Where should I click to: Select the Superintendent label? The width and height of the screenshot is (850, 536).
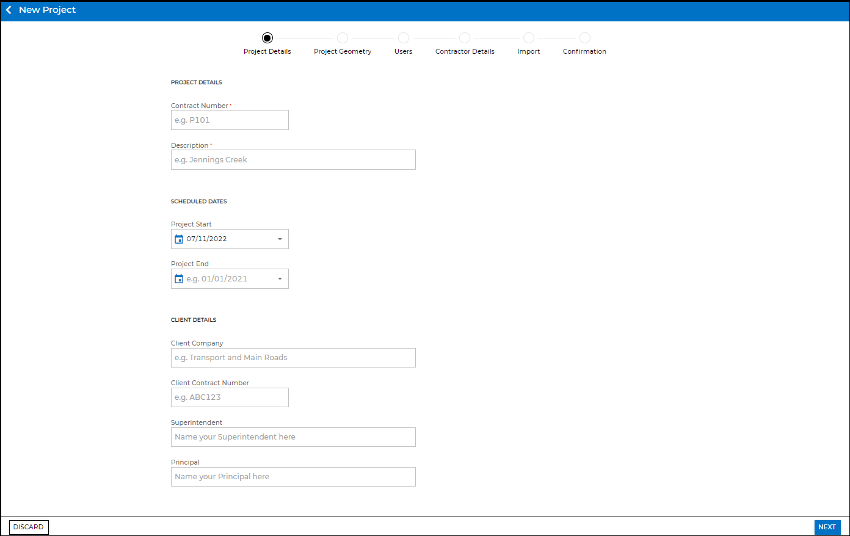pos(197,422)
